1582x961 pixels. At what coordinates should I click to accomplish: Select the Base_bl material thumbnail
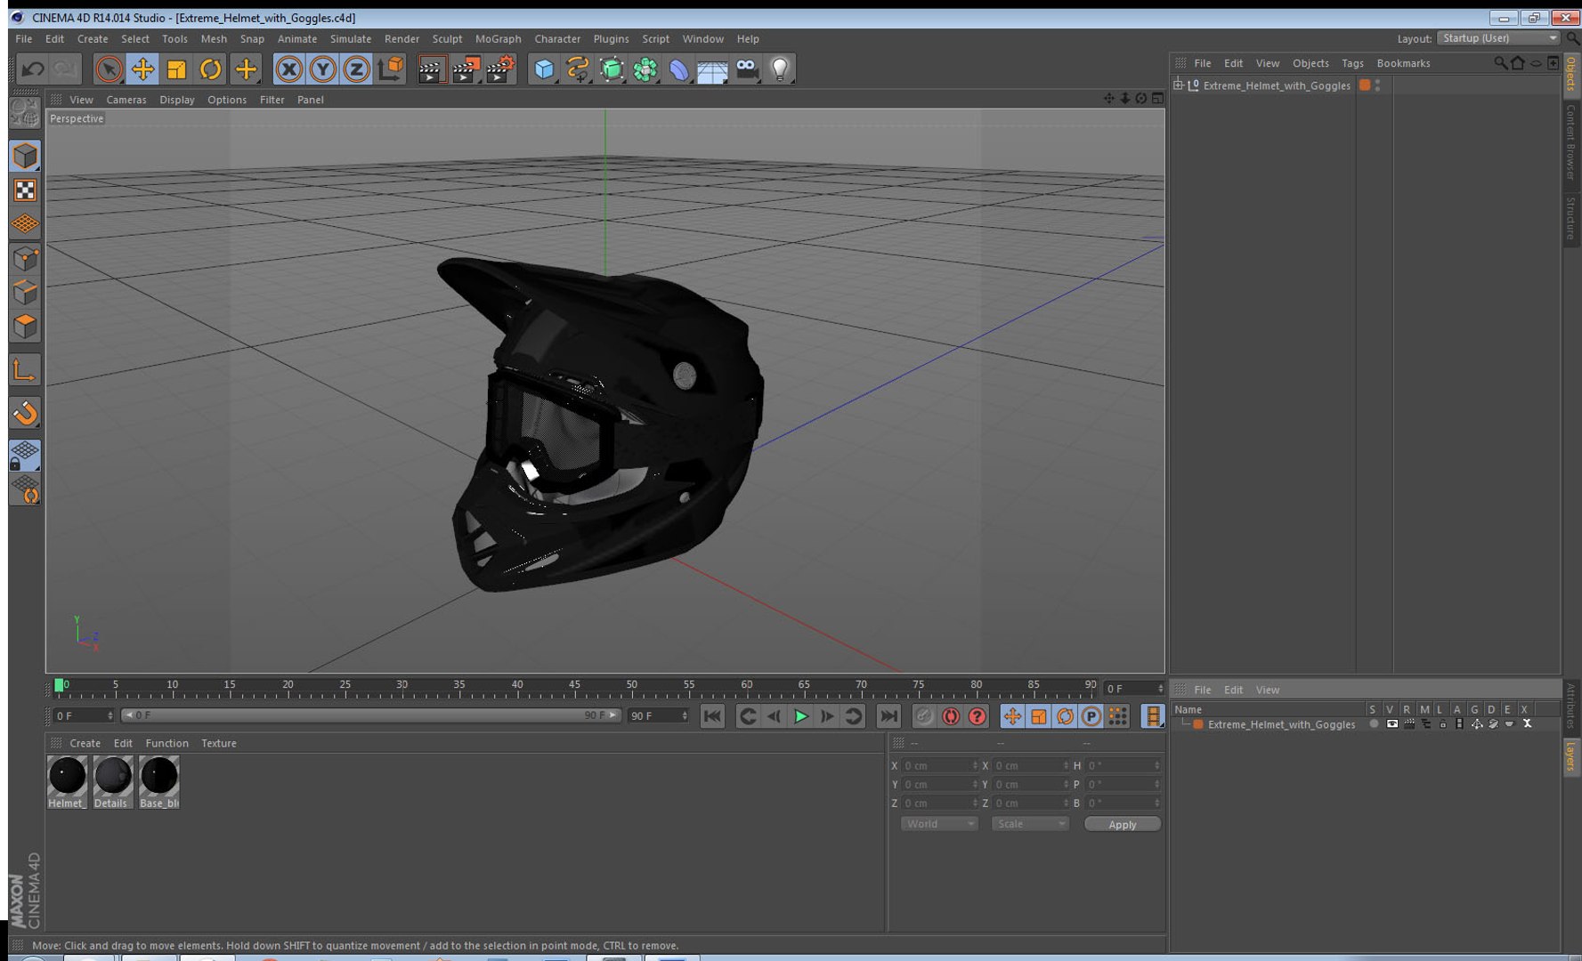(x=159, y=782)
